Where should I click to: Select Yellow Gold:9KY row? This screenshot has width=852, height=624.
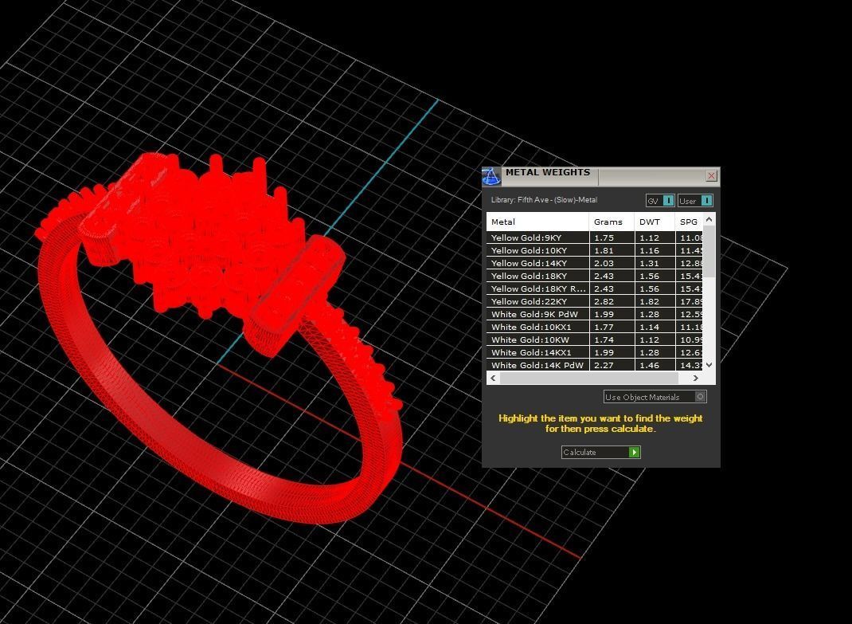click(595, 237)
